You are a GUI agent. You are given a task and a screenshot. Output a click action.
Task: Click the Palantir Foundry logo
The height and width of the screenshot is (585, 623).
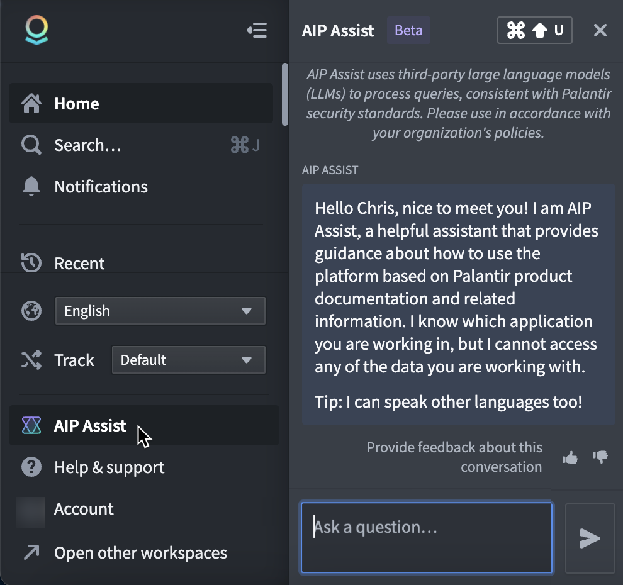(36, 30)
